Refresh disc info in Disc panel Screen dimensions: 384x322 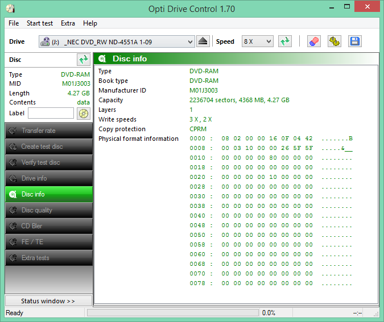pos(83,60)
